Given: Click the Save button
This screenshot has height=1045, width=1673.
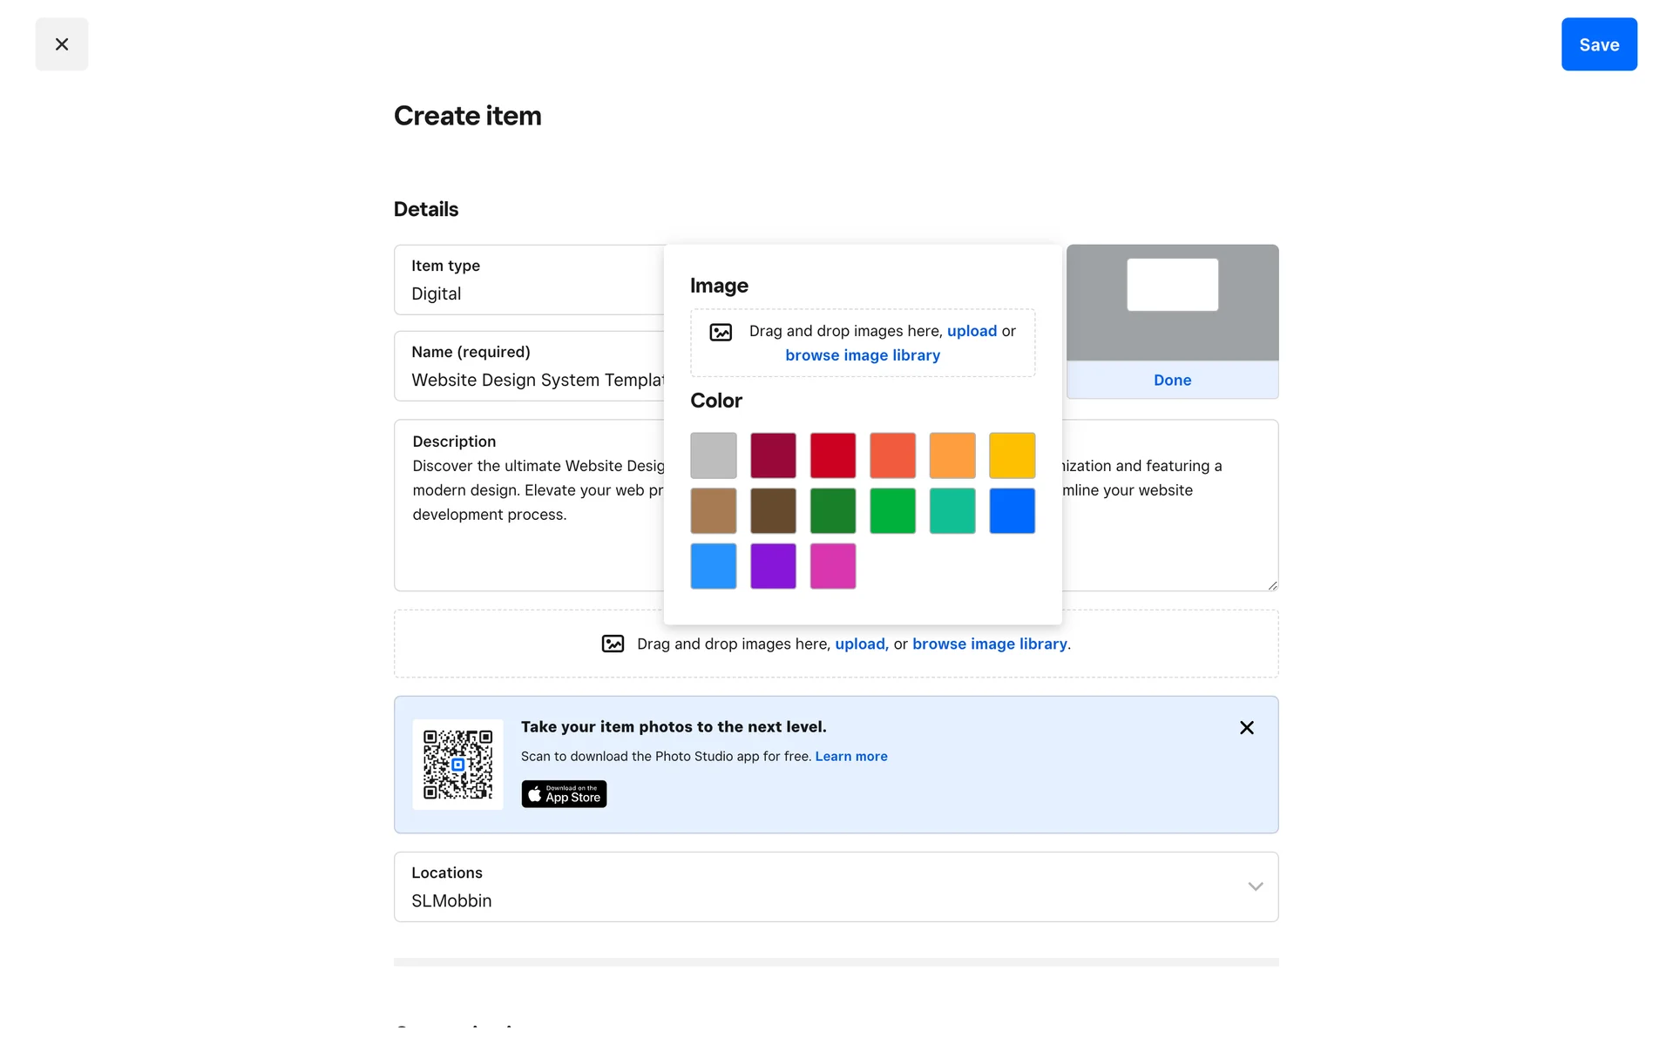Looking at the screenshot, I should point(1599,44).
